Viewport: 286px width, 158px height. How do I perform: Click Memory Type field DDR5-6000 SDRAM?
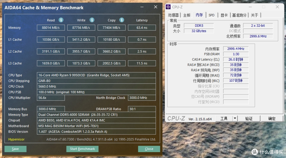(96, 115)
